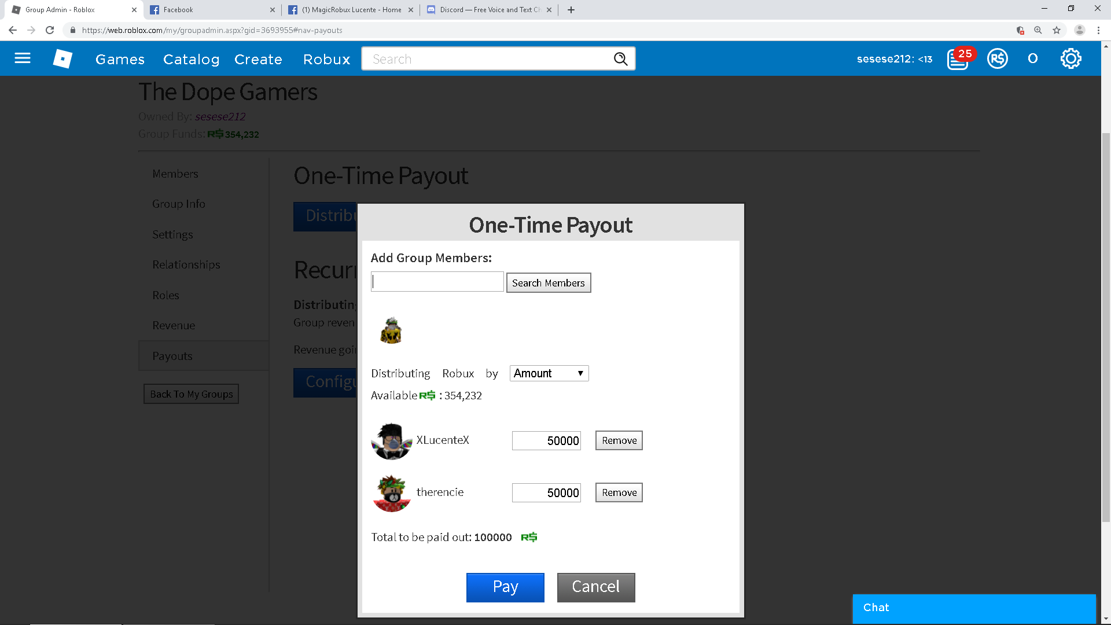Open a new browser tab with plus

[571, 10]
